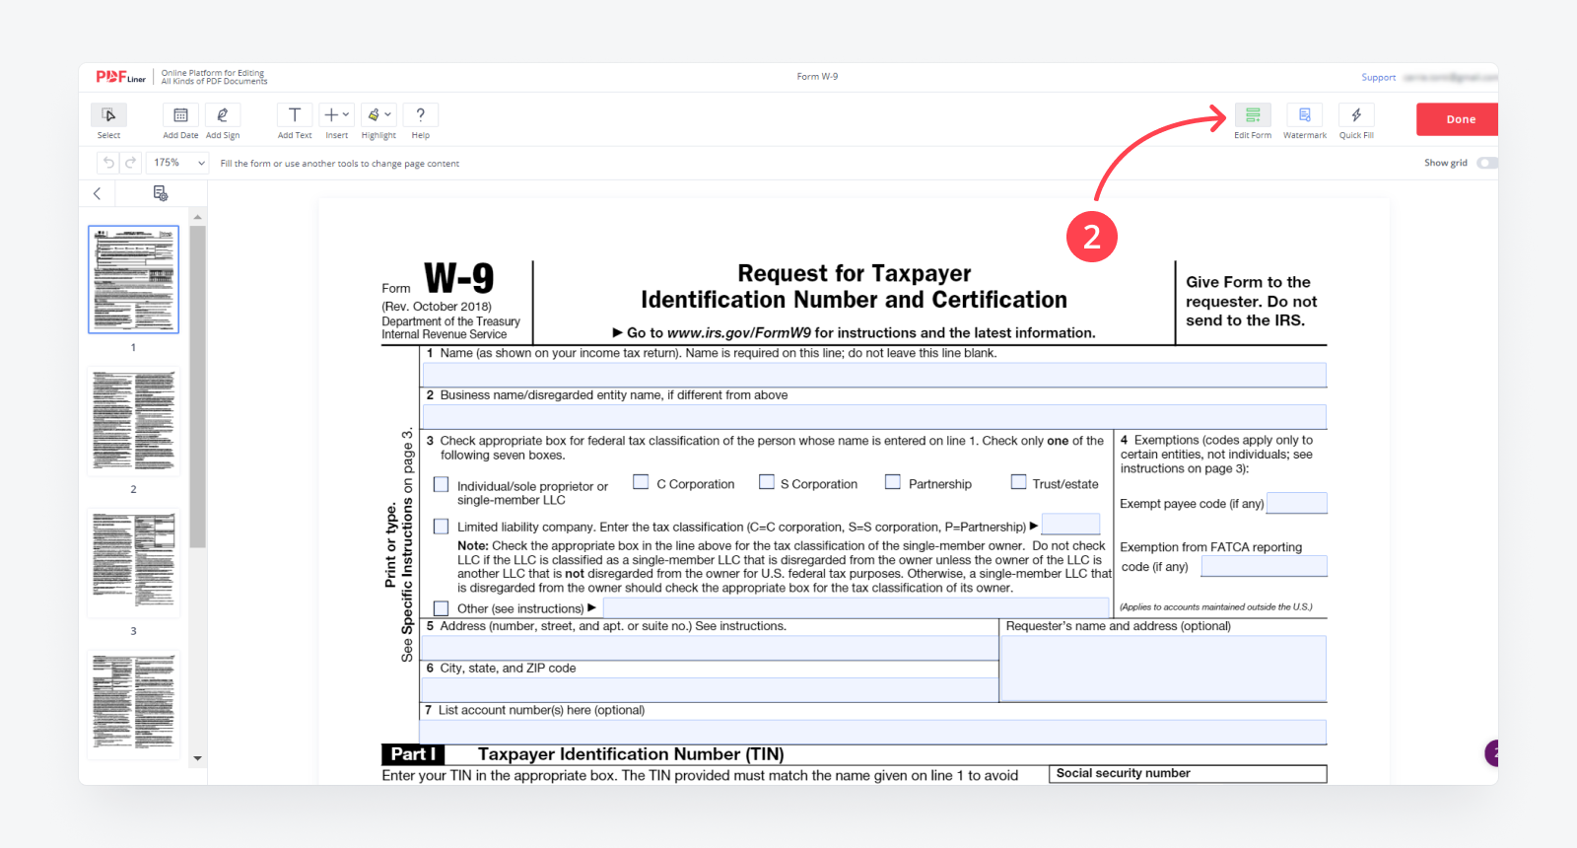Expand the Highlight tool dropdown
Viewport: 1577px width, 848px height.
[378, 115]
